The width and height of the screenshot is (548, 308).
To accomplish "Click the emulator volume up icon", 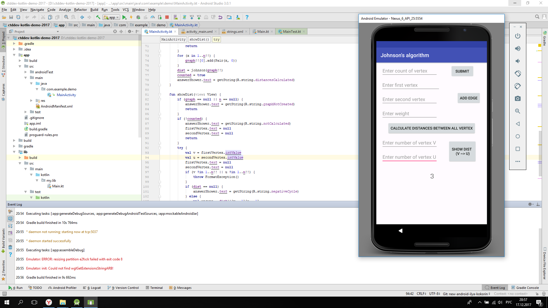I will (517, 48).
